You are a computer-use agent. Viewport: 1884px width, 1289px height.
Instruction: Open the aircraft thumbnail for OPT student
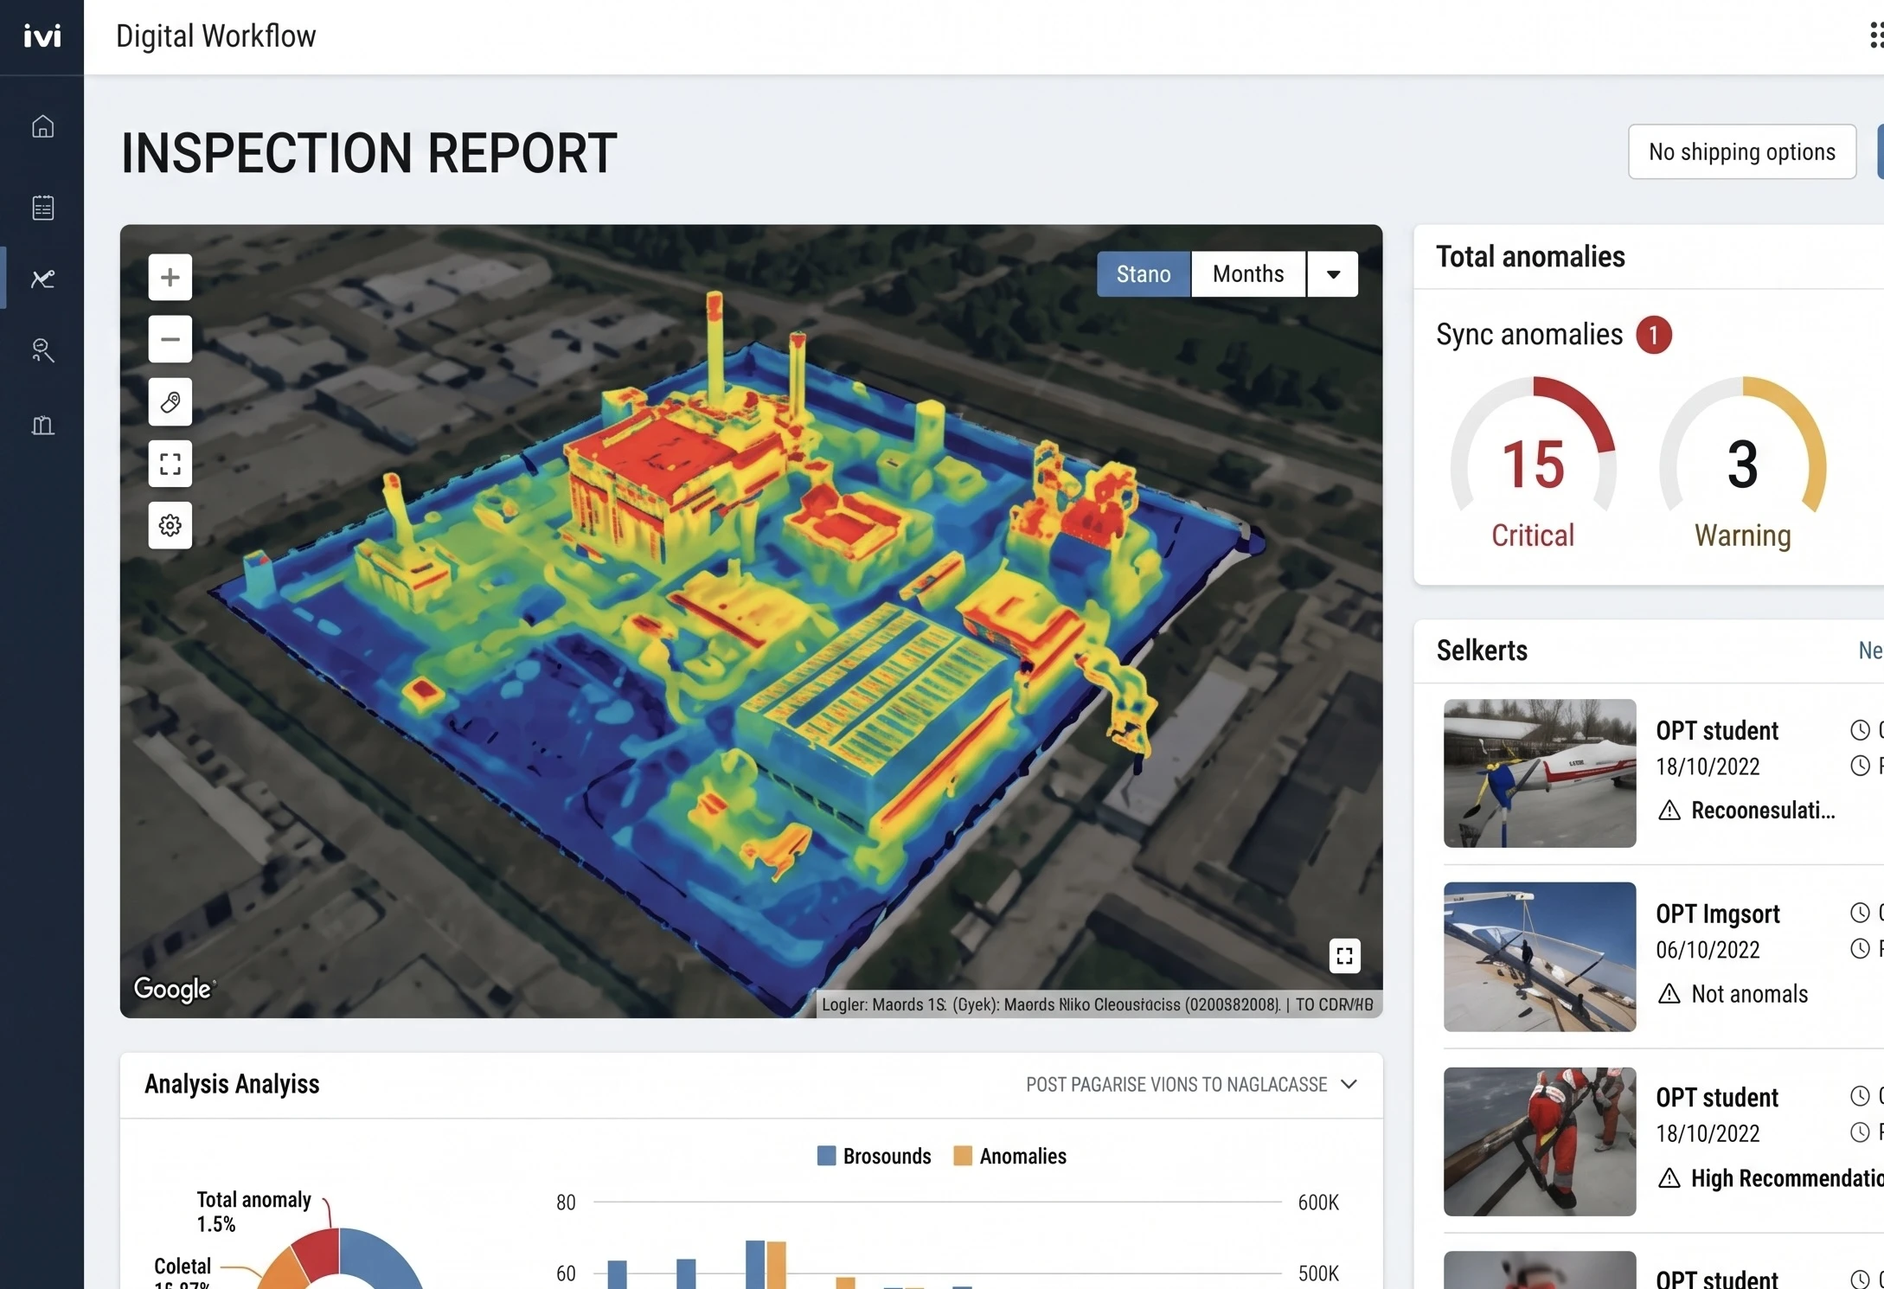pyautogui.click(x=1540, y=773)
